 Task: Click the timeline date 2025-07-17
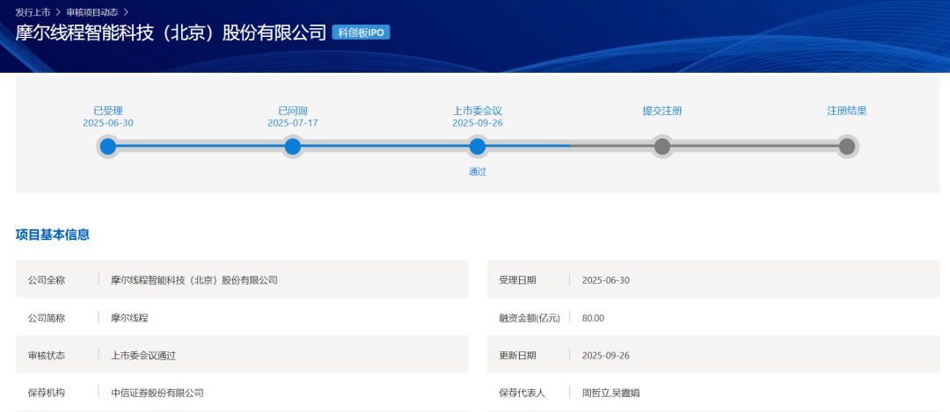[293, 123]
